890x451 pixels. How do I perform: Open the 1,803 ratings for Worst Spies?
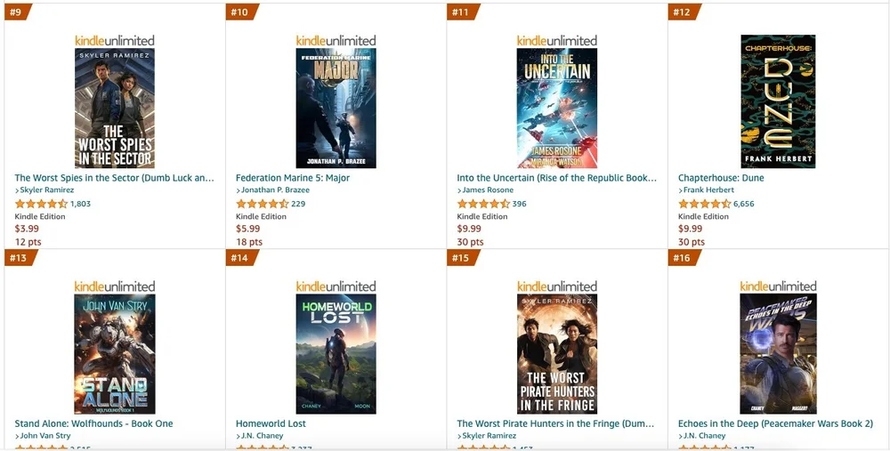(x=80, y=204)
